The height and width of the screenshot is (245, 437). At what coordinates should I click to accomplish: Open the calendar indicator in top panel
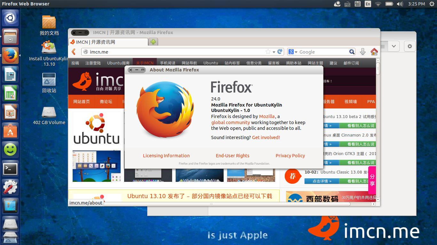coord(358,4)
